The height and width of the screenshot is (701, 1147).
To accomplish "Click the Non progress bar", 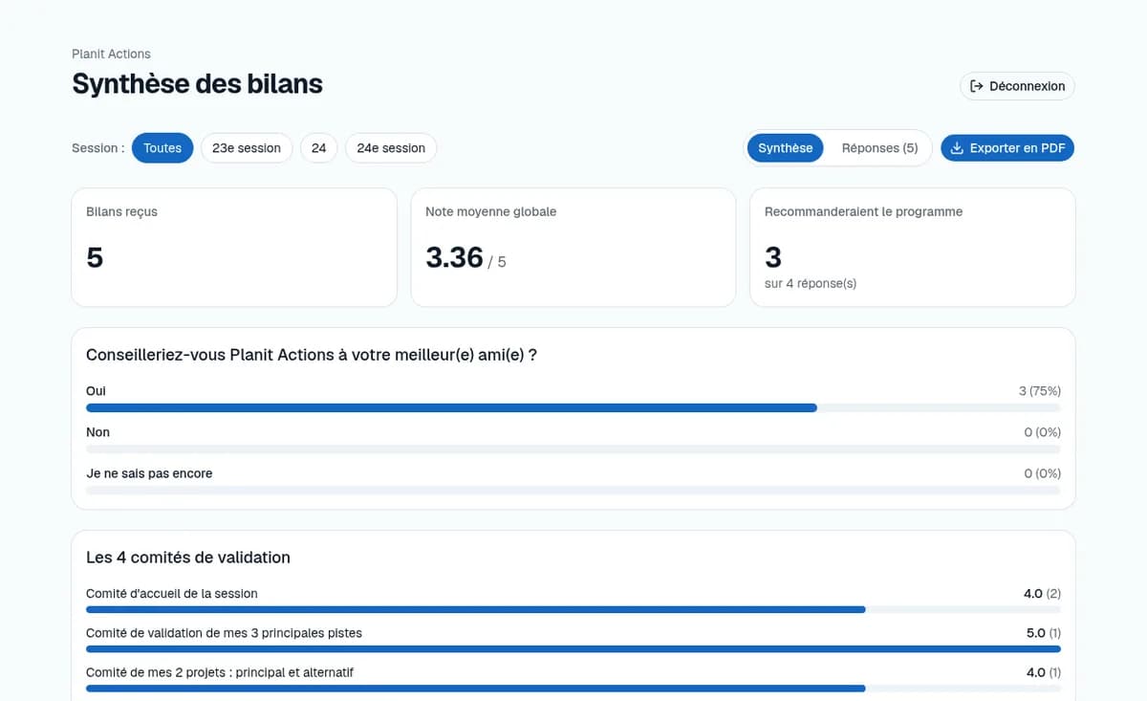I will [573, 449].
